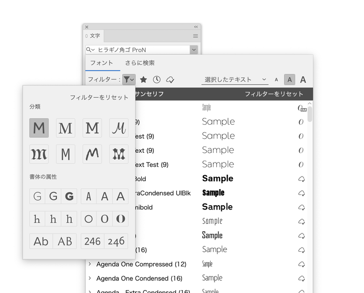The width and height of the screenshot is (364, 293).
Task: Open the selected text preview dropdown
Action: [x=235, y=80]
